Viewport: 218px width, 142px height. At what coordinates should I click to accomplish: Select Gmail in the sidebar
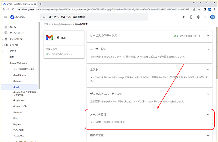coord(16,87)
